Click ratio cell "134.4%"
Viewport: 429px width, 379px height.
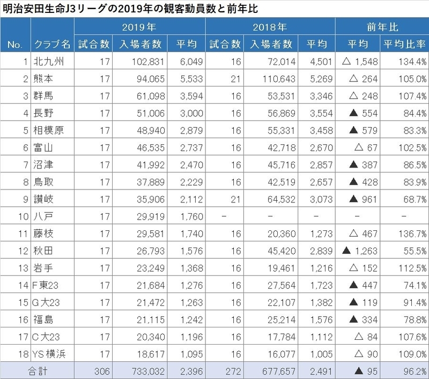pos(412,62)
